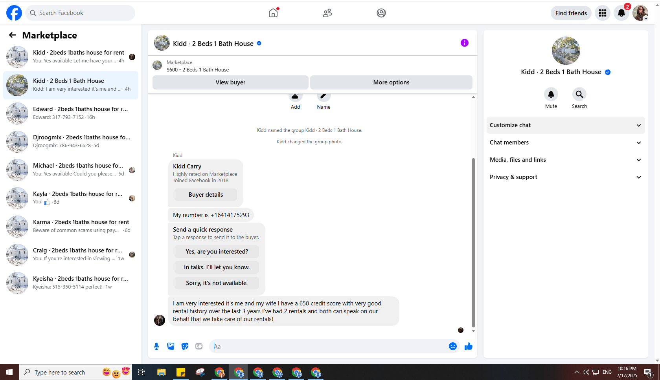Focus the message text box
Viewport: 660px width, 380px height.
329,346
